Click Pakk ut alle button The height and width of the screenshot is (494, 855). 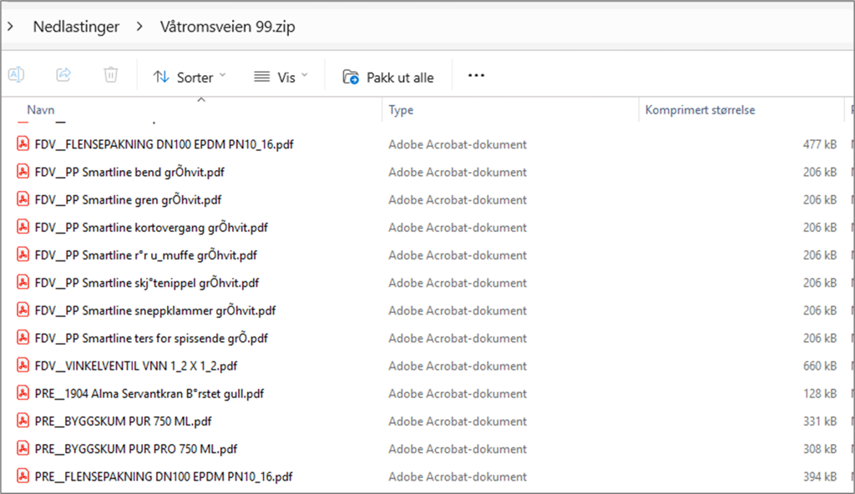[388, 77]
